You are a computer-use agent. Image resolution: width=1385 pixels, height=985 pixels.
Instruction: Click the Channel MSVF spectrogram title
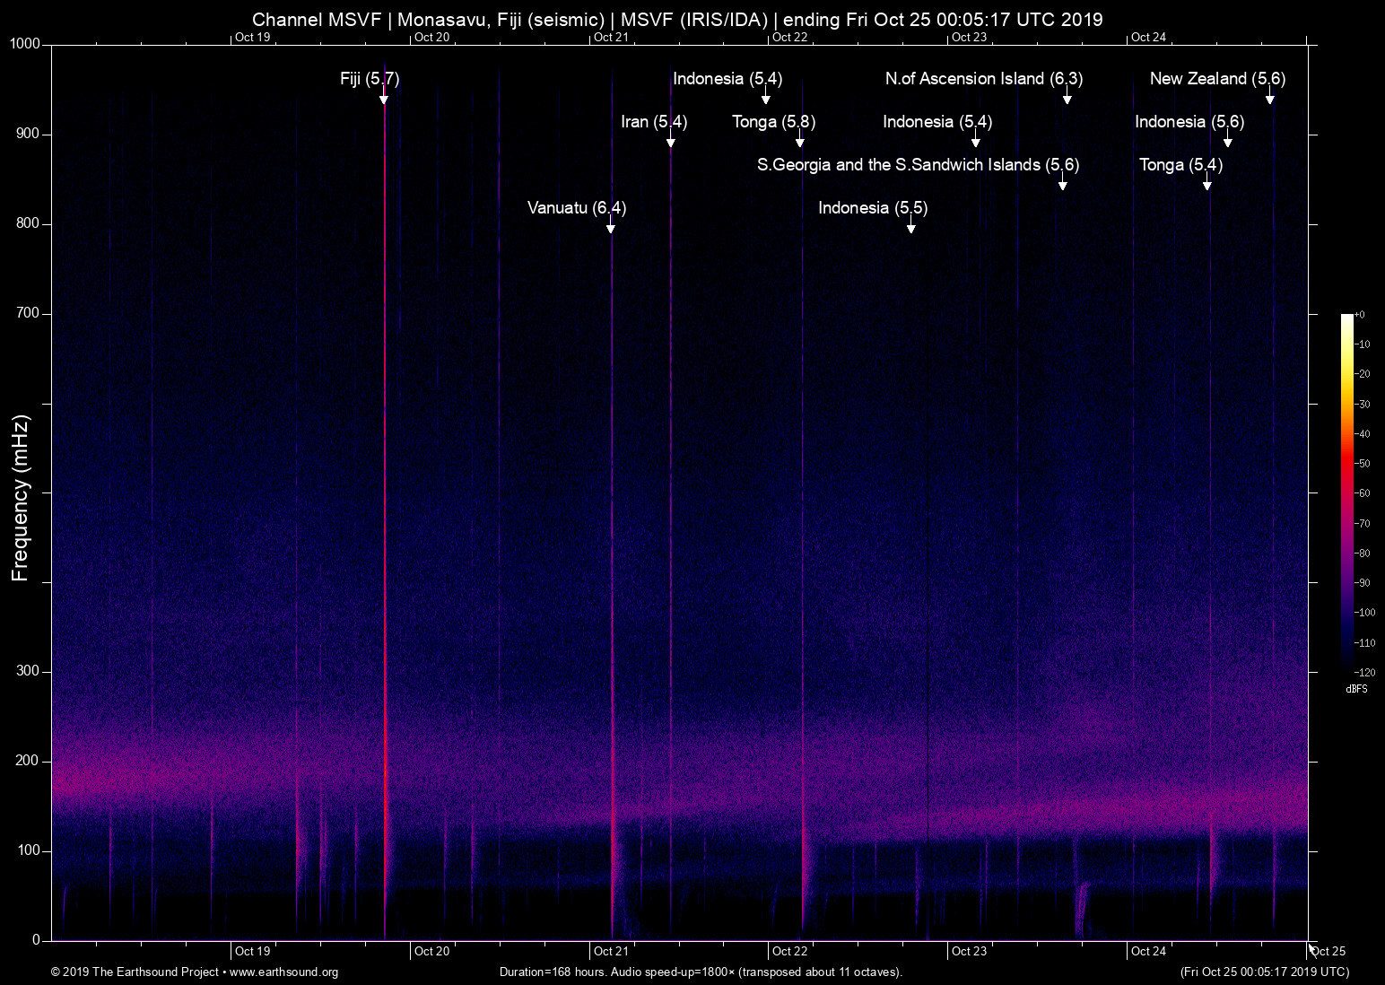pos(678,19)
